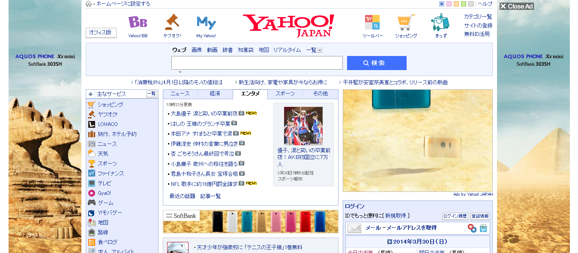Click the ファイナンス chart icon in sidebar
Viewport: 578px width, 253px height.
coord(91,174)
